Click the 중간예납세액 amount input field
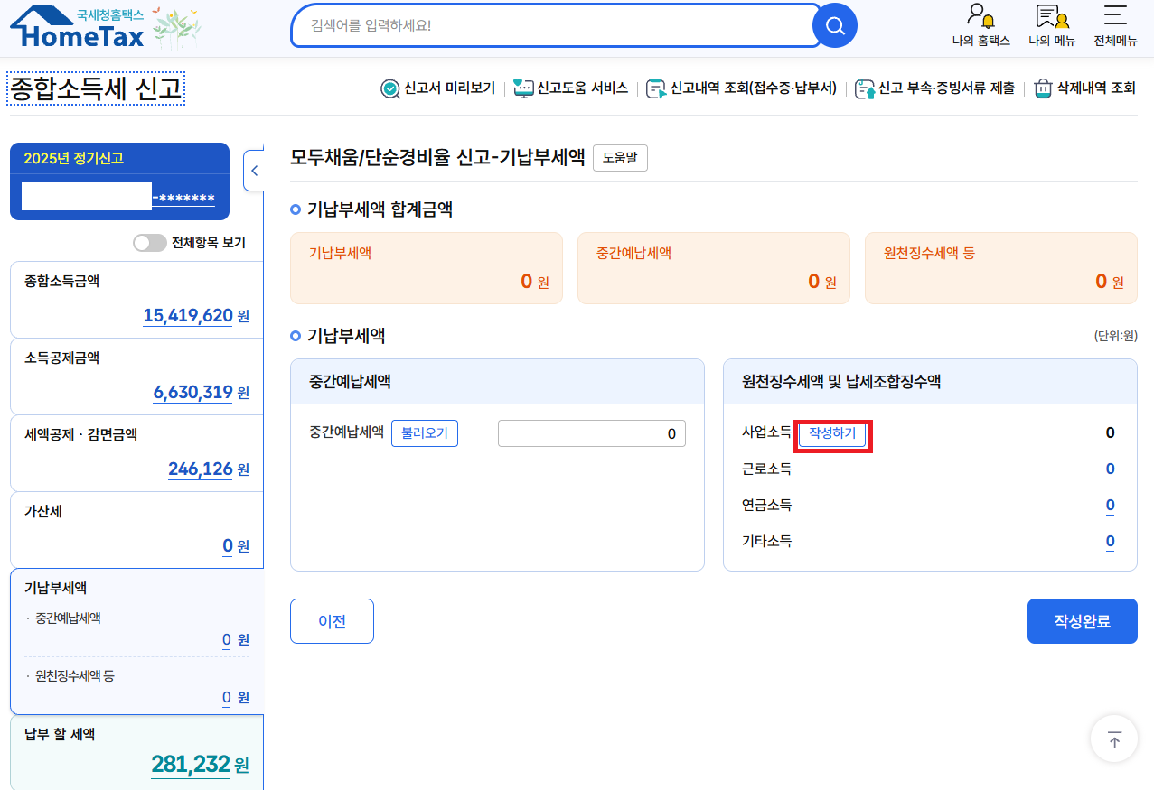The height and width of the screenshot is (790, 1154). pyautogui.click(x=592, y=433)
